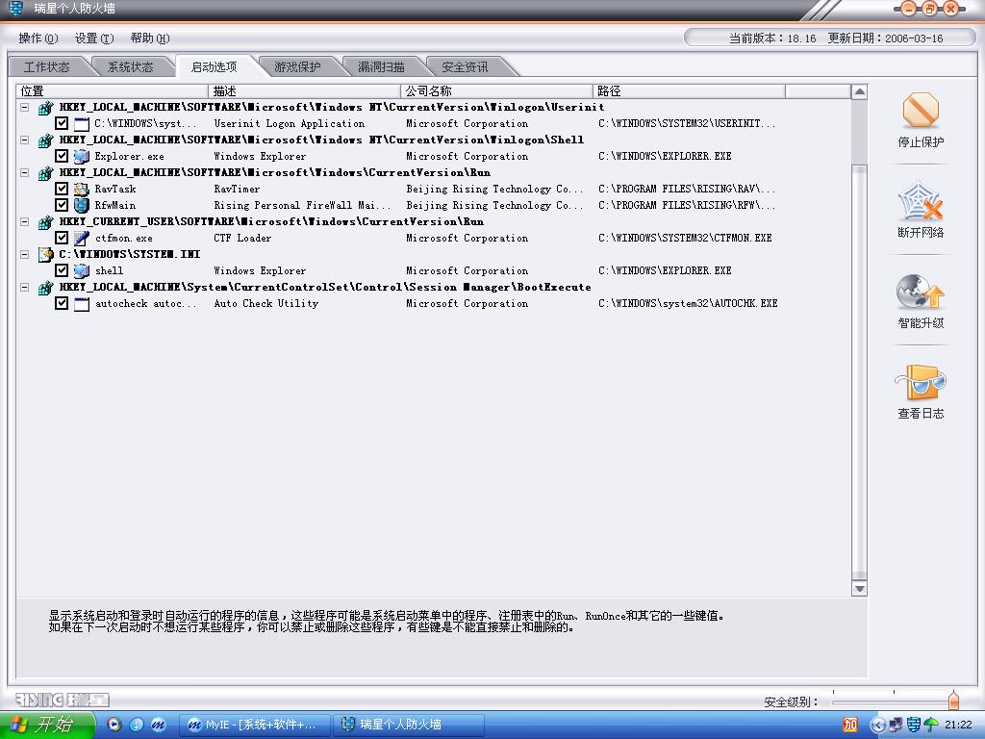Collapse the Winlogon\Shell registry key

coord(24,140)
